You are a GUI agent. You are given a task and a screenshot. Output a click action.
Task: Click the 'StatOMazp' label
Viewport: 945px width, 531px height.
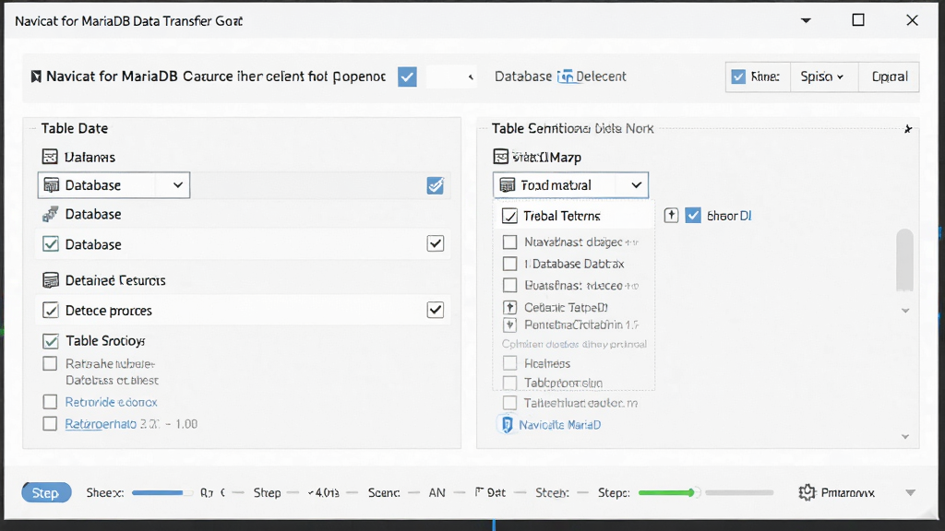tap(546, 157)
